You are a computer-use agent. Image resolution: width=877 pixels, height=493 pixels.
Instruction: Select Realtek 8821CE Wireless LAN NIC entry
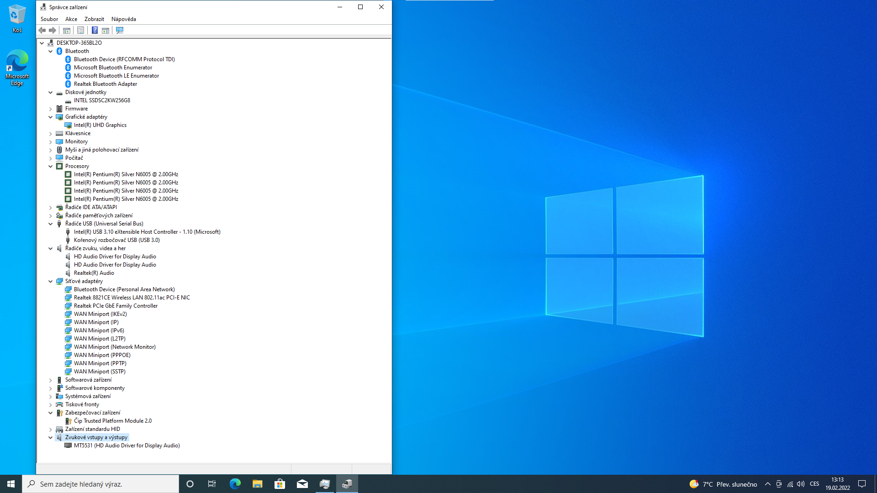point(132,298)
